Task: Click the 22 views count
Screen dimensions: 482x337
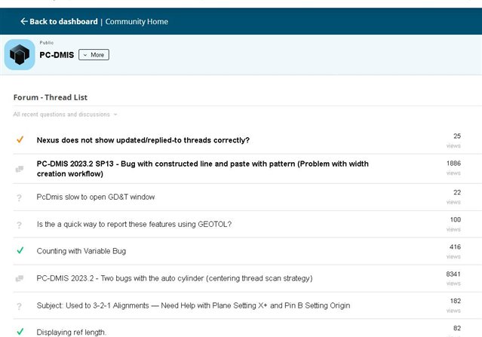Action: (x=457, y=192)
